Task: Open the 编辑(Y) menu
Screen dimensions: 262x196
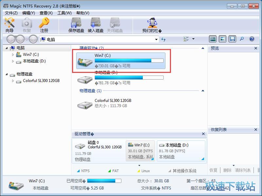Action: [x=28, y=13]
